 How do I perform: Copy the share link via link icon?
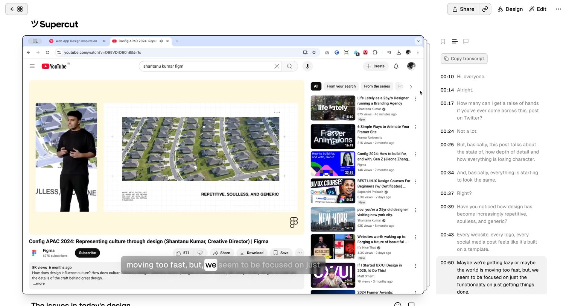tap(485, 9)
